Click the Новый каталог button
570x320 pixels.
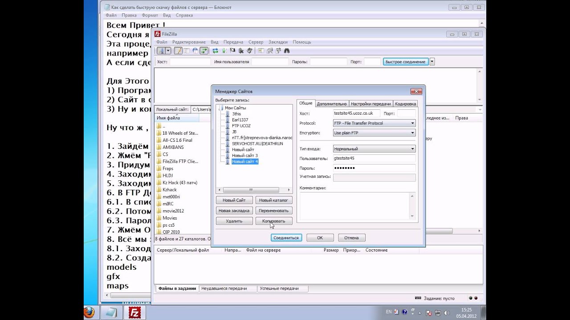[x=274, y=200]
